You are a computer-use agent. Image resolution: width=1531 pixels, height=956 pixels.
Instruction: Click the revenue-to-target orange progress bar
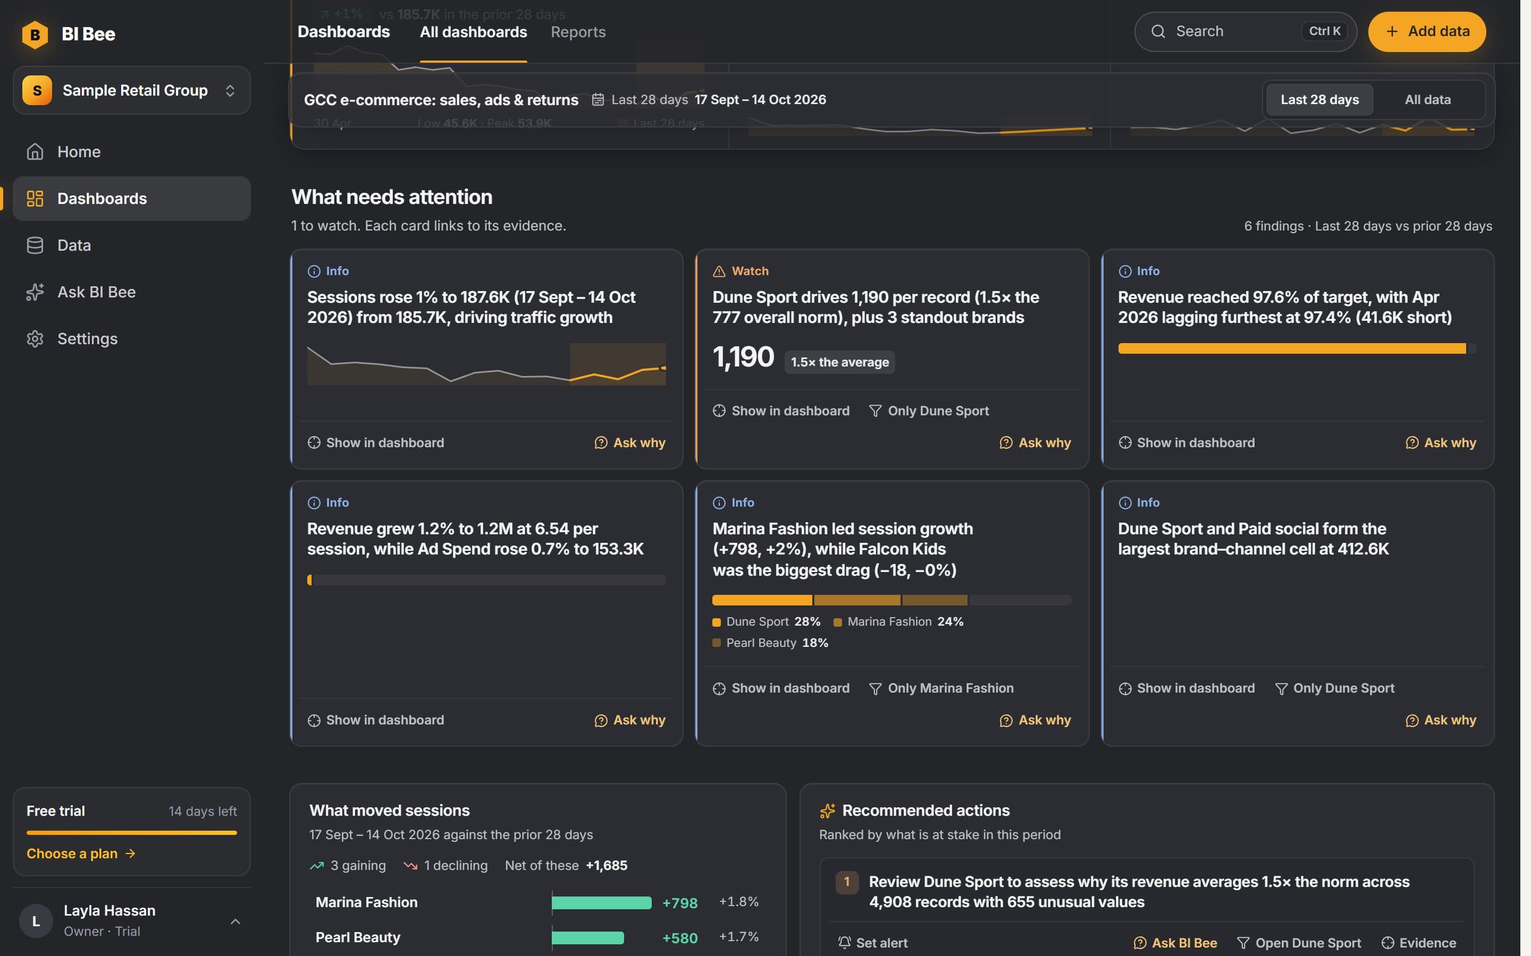(x=1291, y=348)
